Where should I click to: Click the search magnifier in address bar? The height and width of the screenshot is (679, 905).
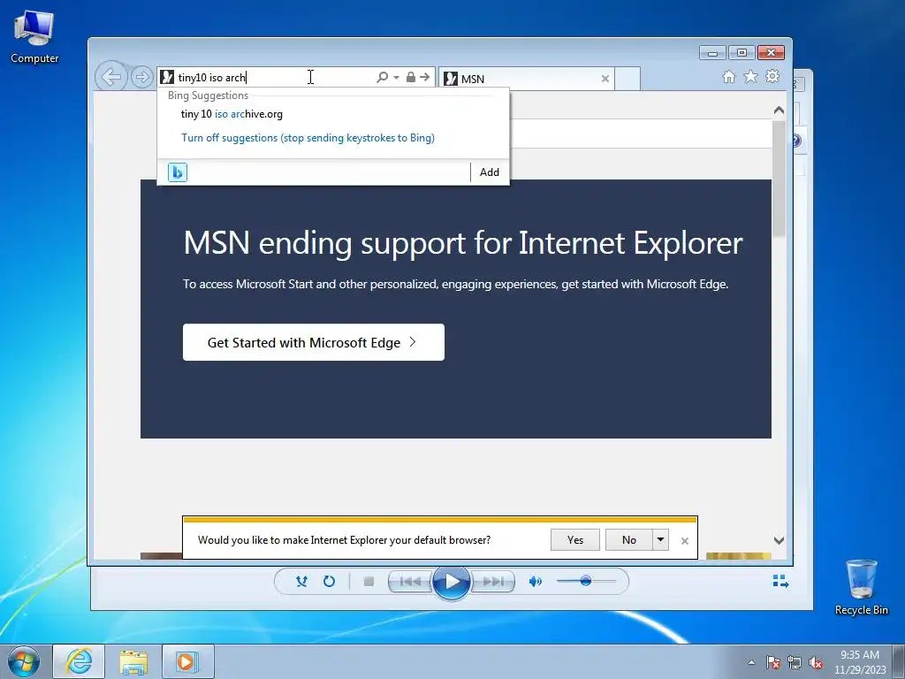coord(382,77)
